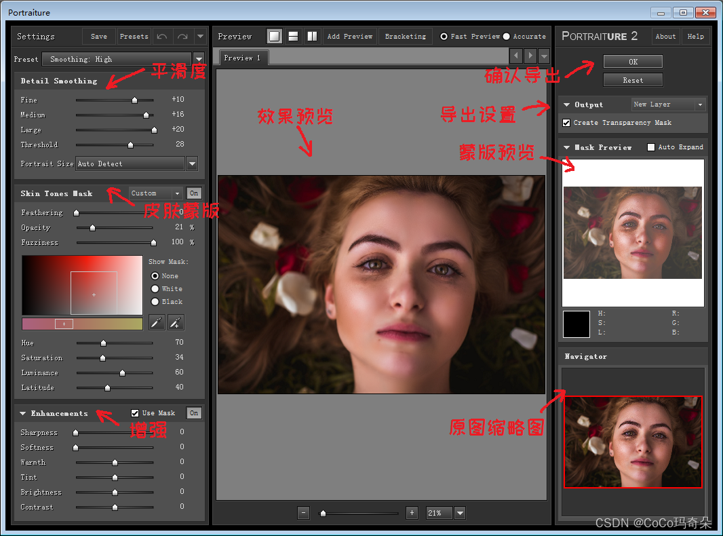Open the About menu
The image size is (723, 536).
pyautogui.click(x=665, y=37)
